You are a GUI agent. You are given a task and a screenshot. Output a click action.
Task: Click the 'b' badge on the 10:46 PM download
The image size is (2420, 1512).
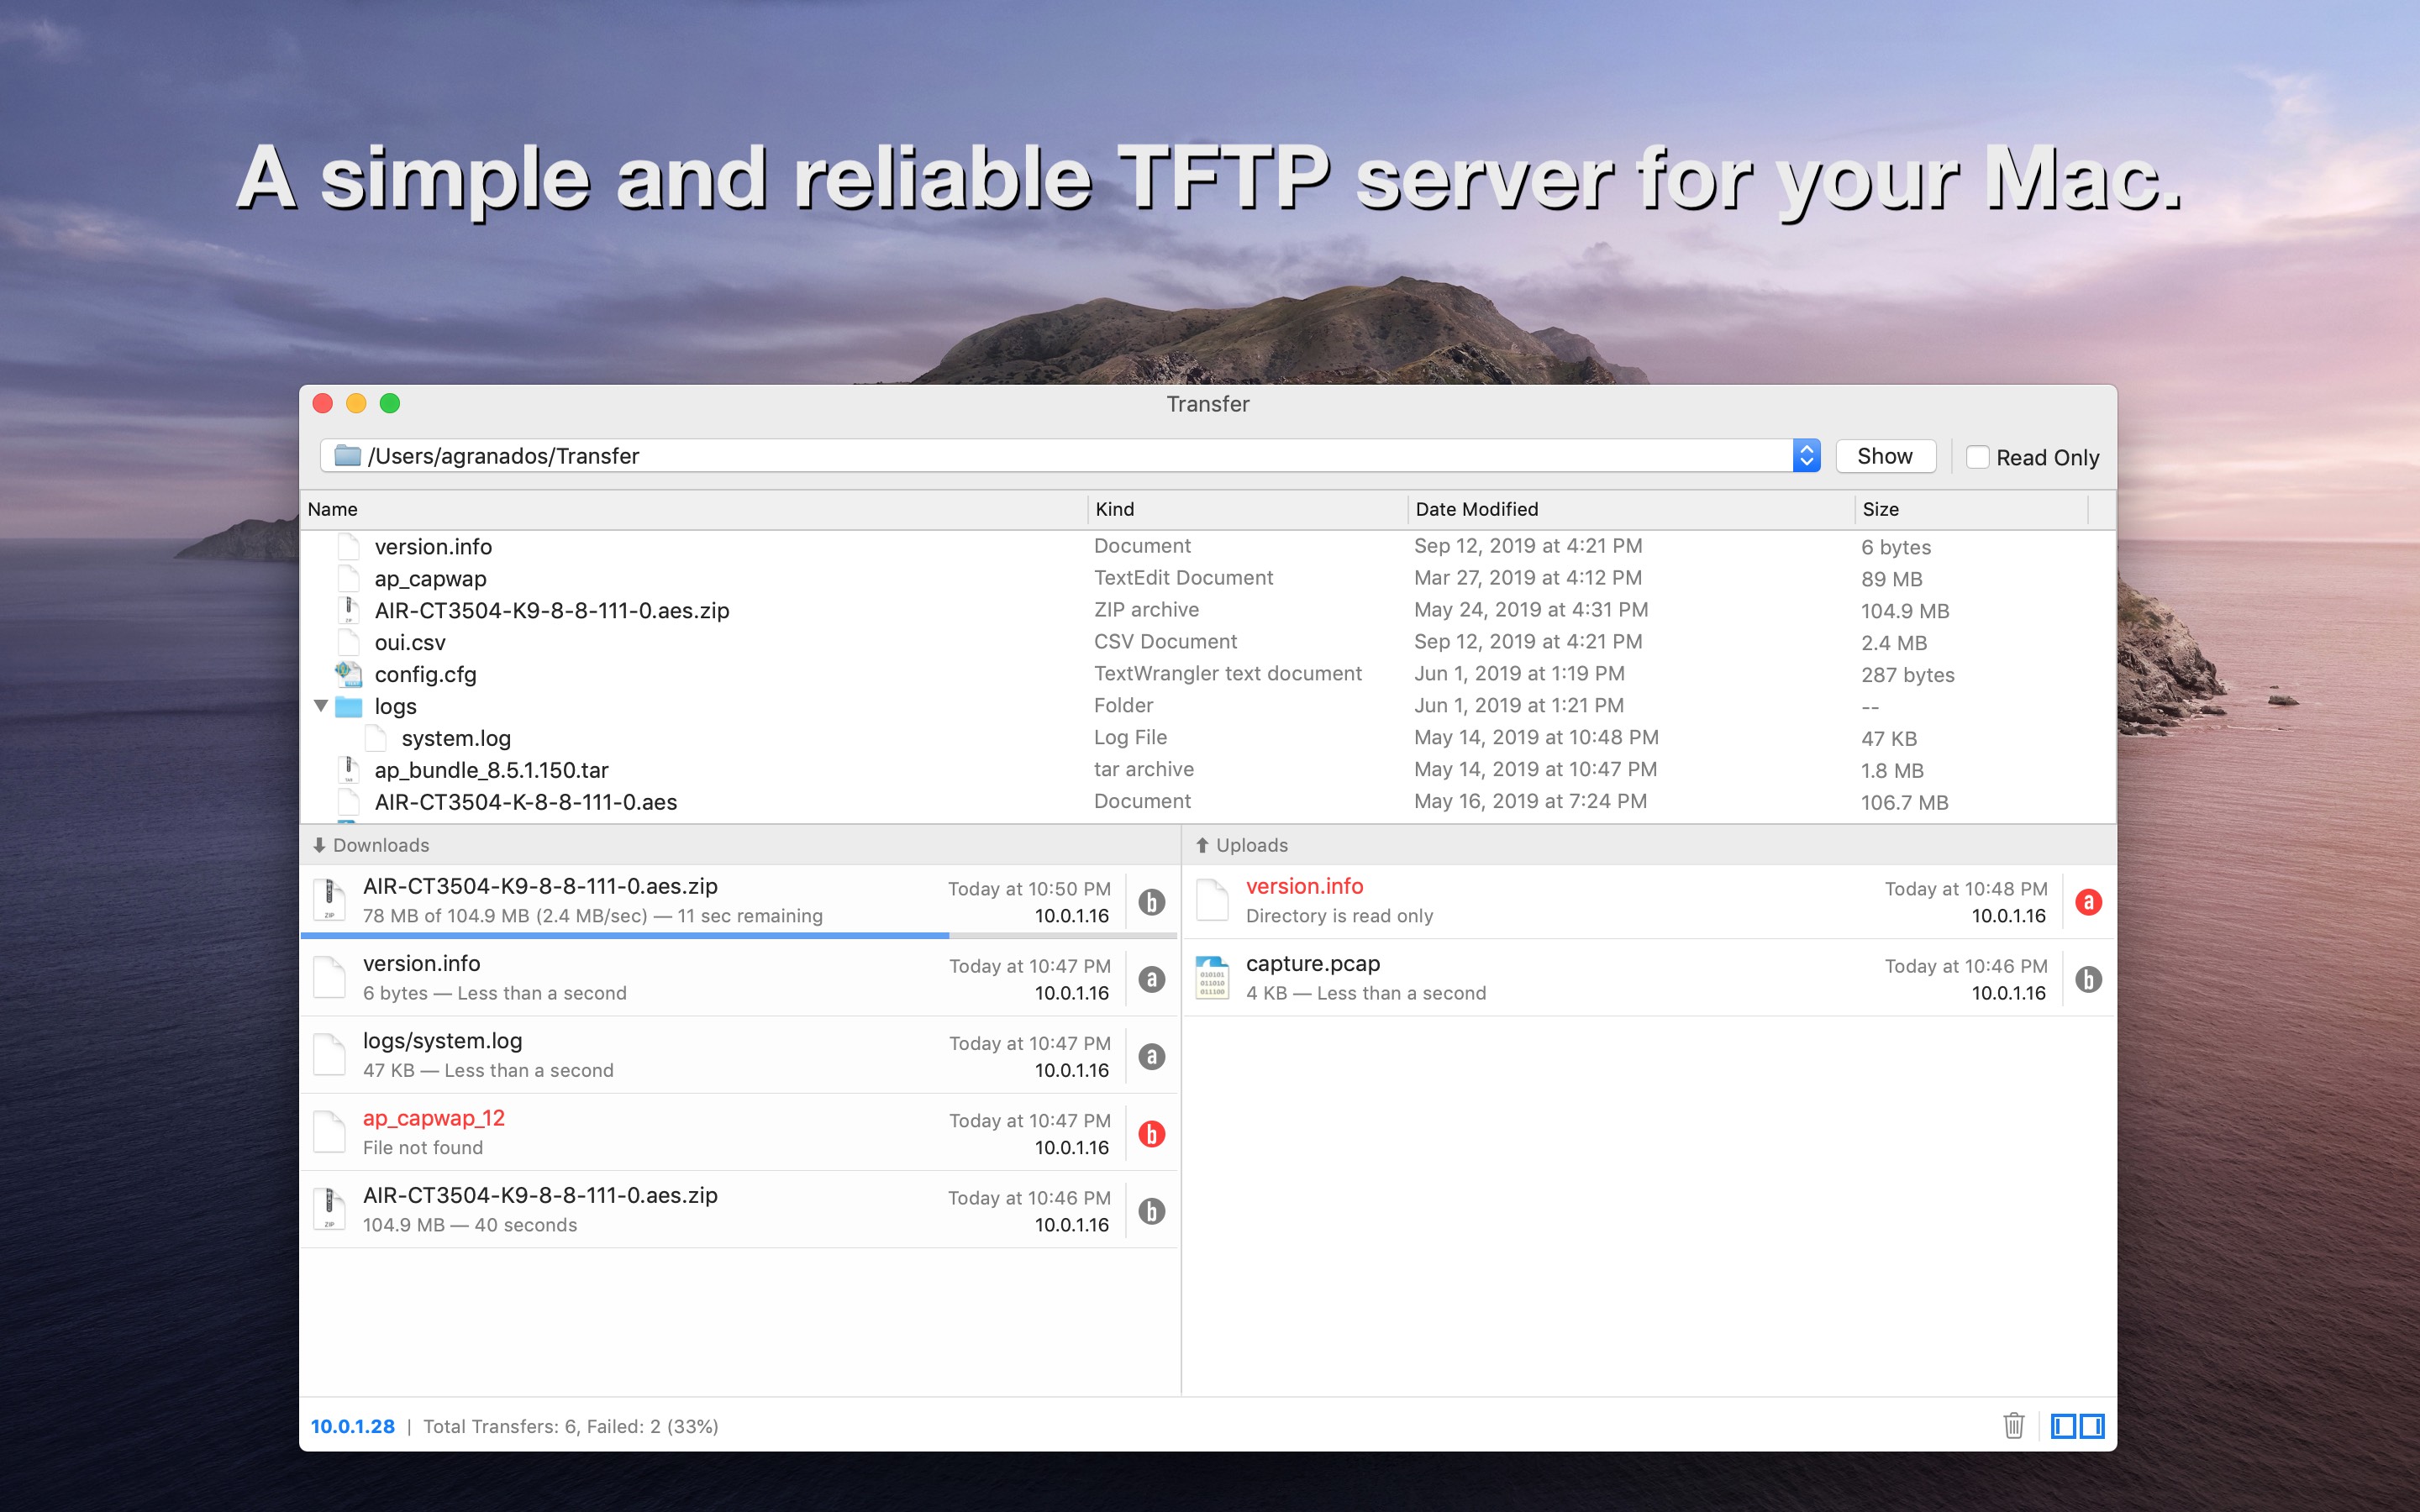click(x=1152, y=1211)
